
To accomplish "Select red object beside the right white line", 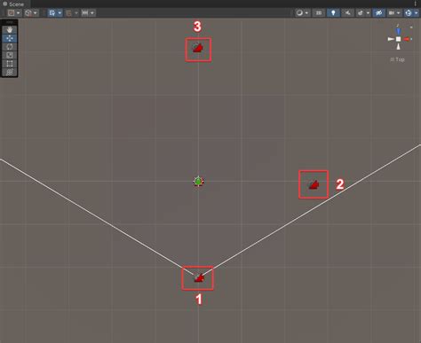I will (314, 185).
